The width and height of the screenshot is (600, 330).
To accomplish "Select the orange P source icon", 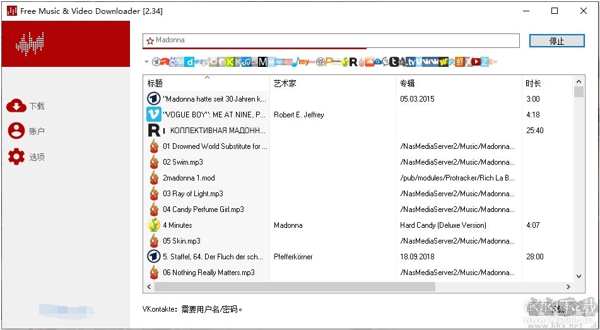I will tap(327, 62).
